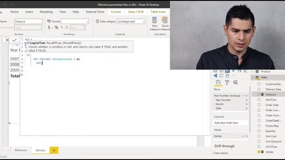Uncheck the Ventas field checkbox
The width and height of the screenshot is (285, 160).
coord(259,152)
